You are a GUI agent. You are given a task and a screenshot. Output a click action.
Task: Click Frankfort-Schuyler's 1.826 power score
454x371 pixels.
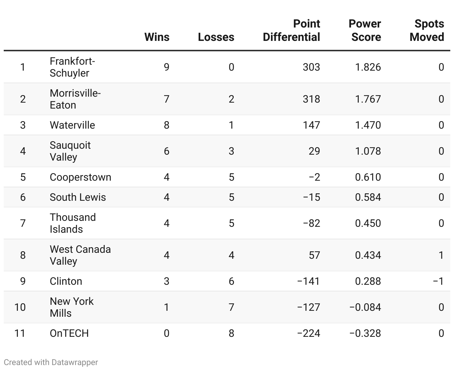click(368, 67)
